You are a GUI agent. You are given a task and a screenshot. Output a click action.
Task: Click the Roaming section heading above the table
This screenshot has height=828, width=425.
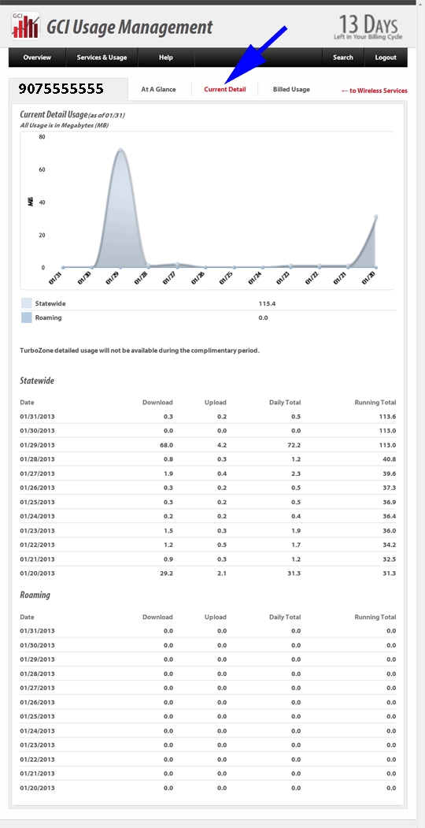coord(35,595)
